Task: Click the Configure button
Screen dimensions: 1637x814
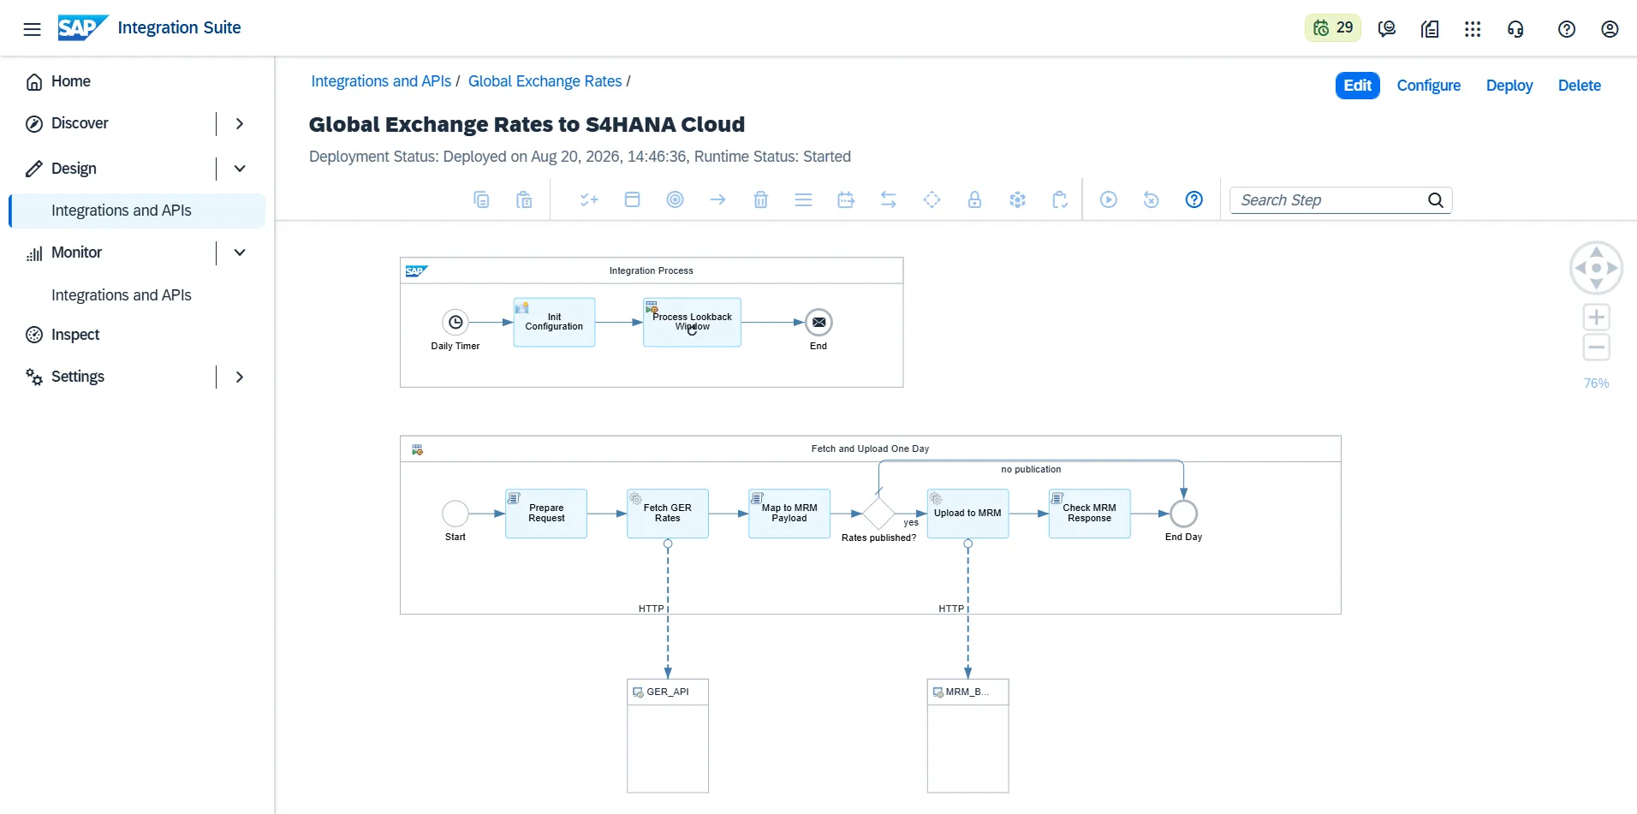Action: (1428, 86)
